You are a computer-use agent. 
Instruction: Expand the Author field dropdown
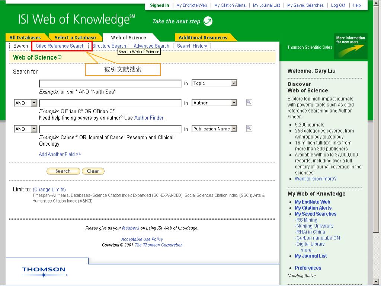234,103
